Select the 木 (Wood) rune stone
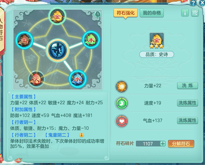 pos(91,40)
